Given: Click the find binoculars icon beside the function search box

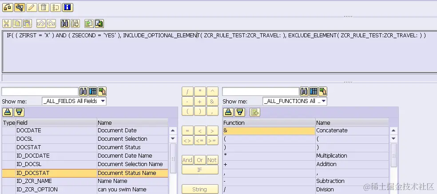Looking at the screenshot, I should coord(304,91).
